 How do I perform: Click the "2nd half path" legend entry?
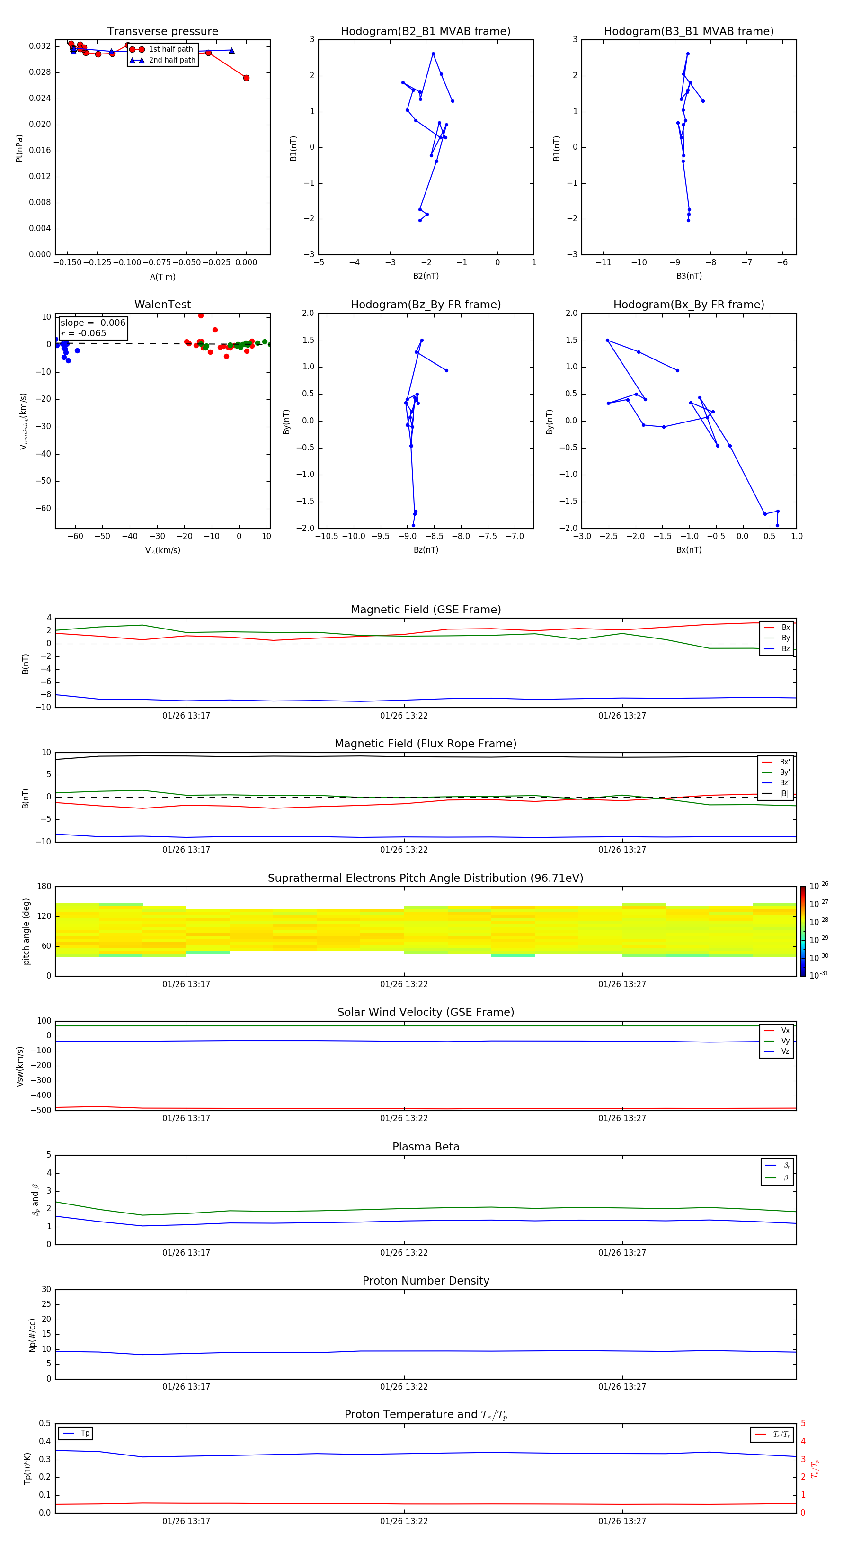click(162, 60)
